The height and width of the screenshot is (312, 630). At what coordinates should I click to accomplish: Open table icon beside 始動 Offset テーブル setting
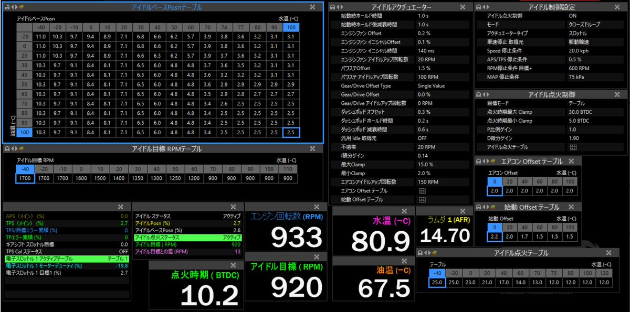point(422,199)
